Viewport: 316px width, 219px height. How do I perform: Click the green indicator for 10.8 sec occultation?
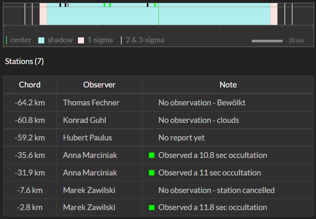[x=152, y=155]
